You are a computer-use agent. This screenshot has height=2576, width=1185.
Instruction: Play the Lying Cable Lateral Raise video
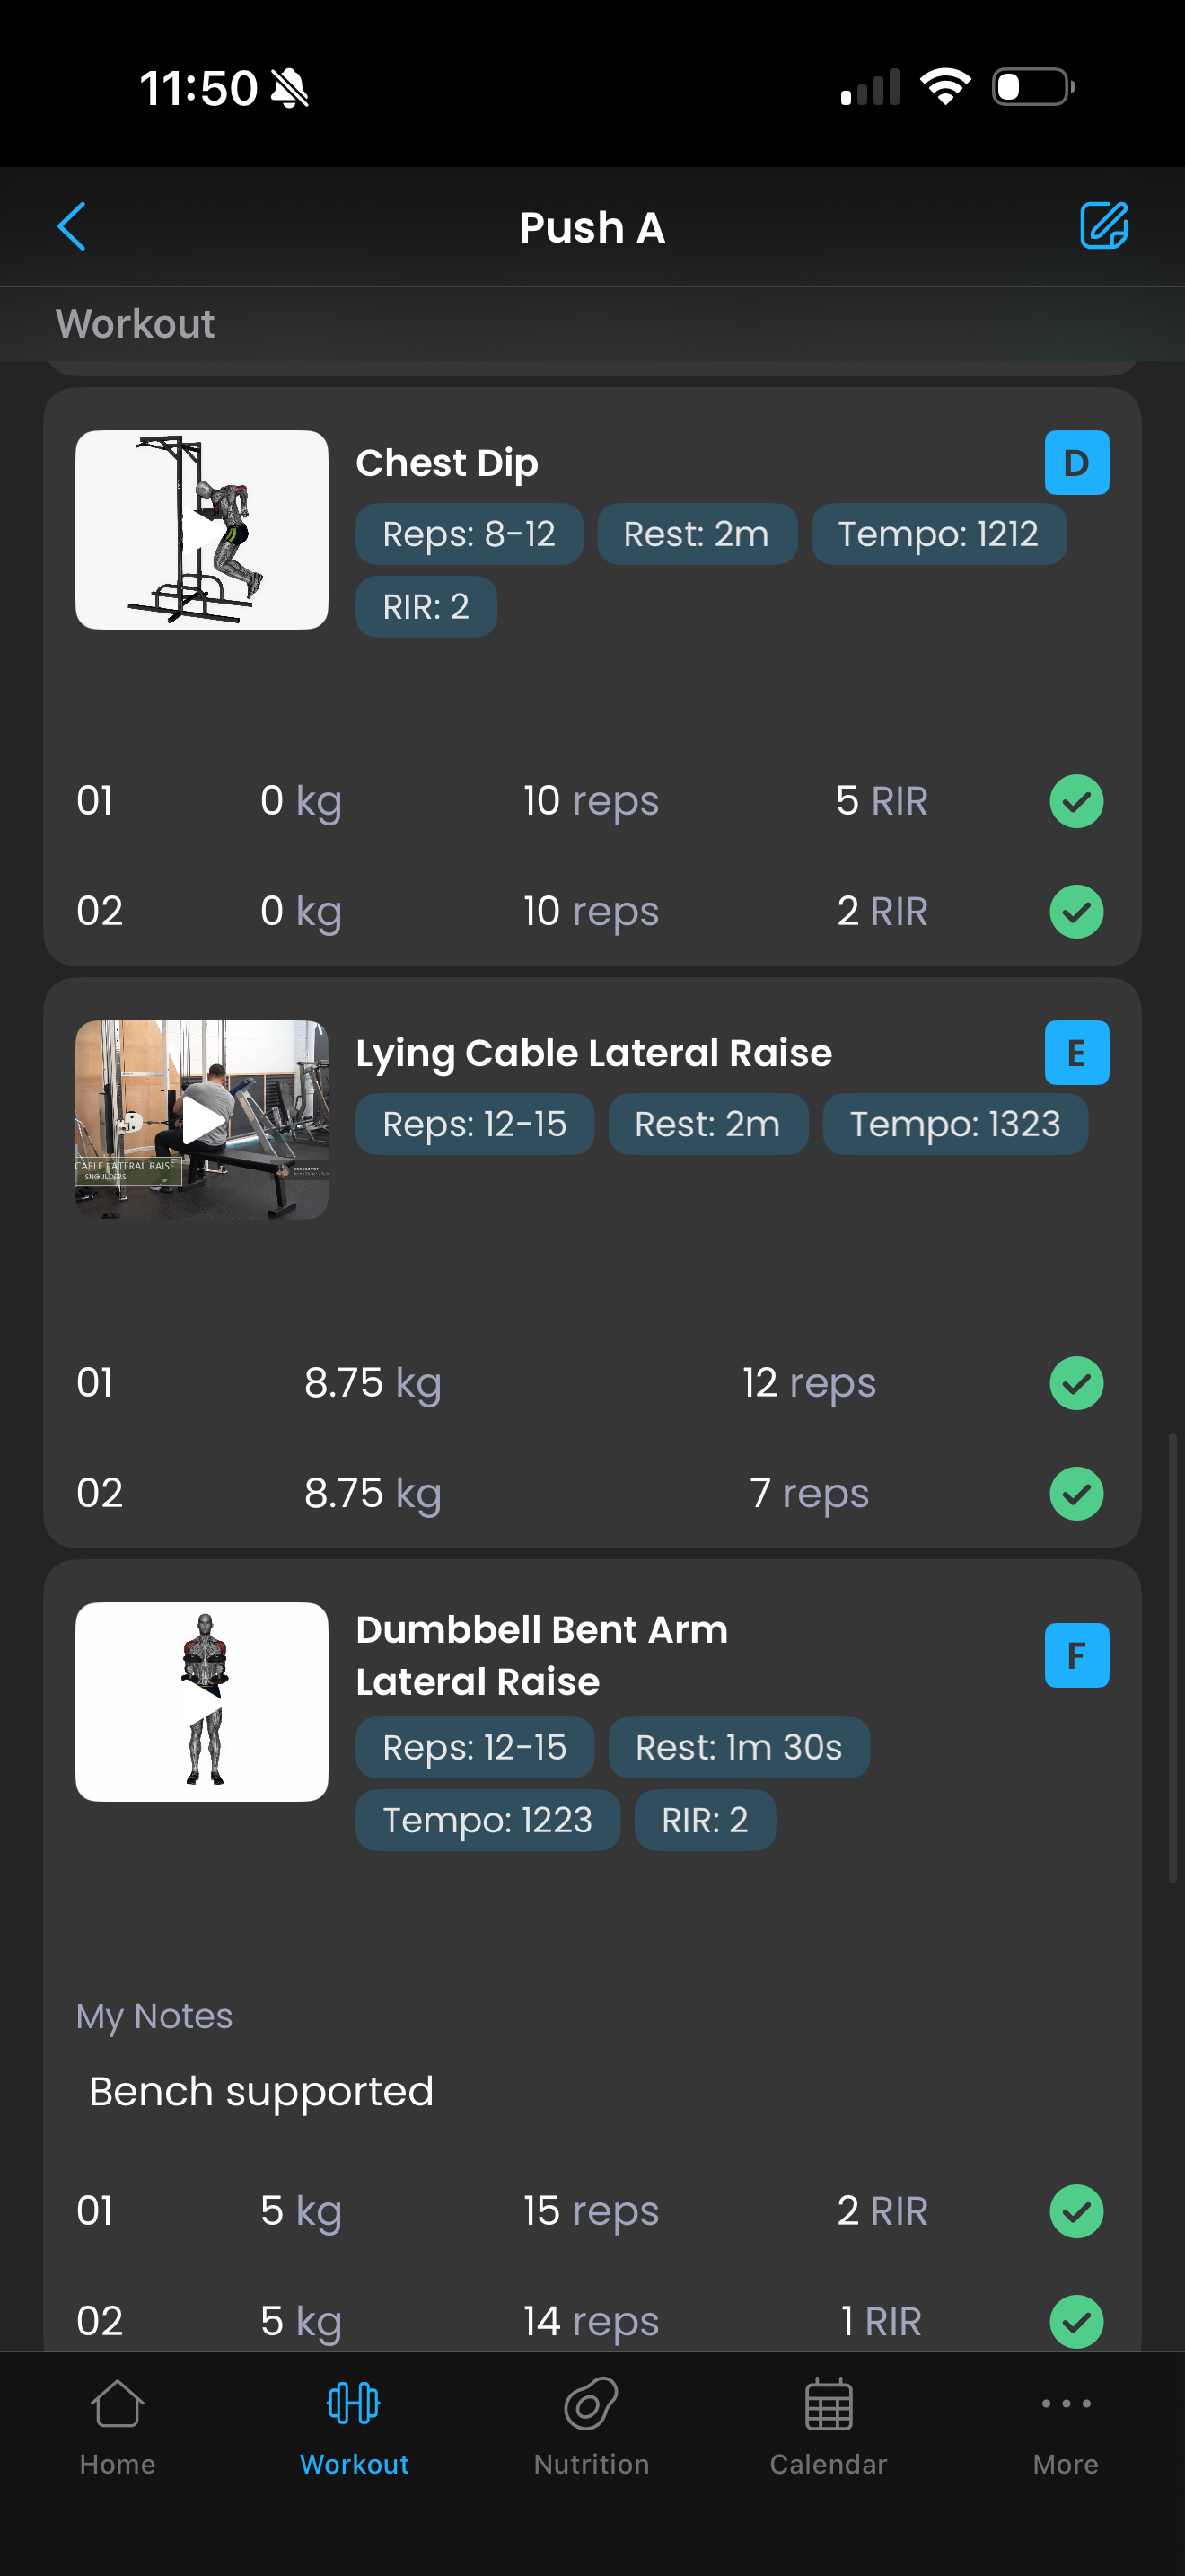point(202,1120)
